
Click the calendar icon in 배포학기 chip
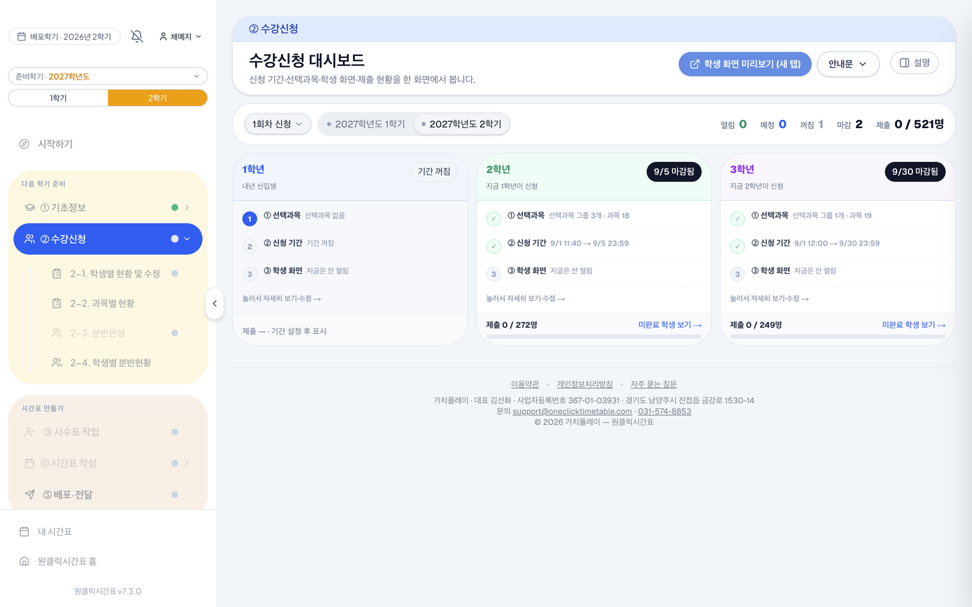coord(22,36)
